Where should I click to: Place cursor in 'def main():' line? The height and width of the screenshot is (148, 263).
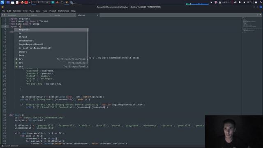(x=17, y=115)
